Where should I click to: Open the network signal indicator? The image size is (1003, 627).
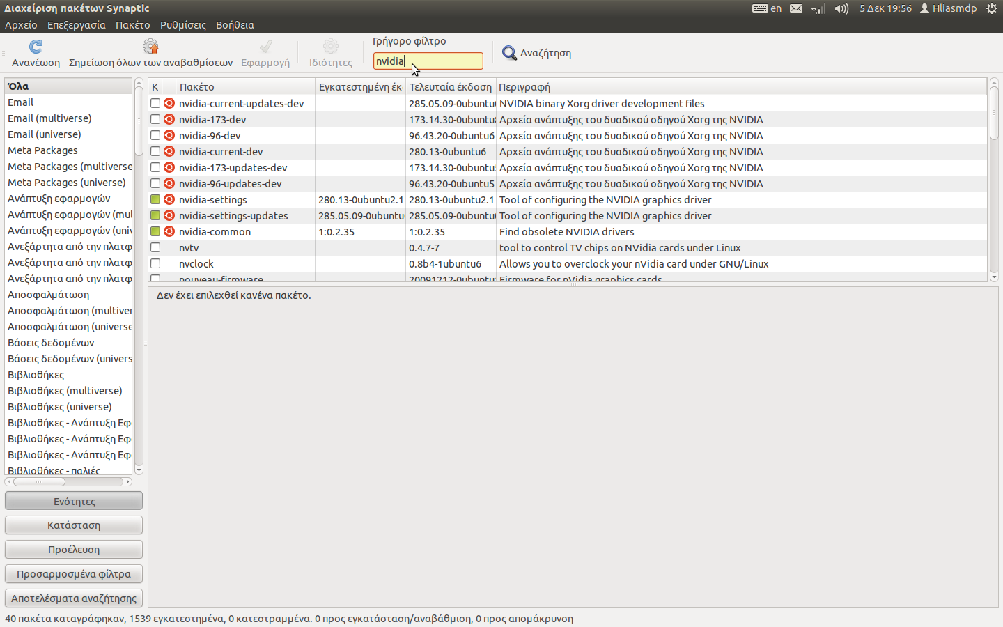818,8
